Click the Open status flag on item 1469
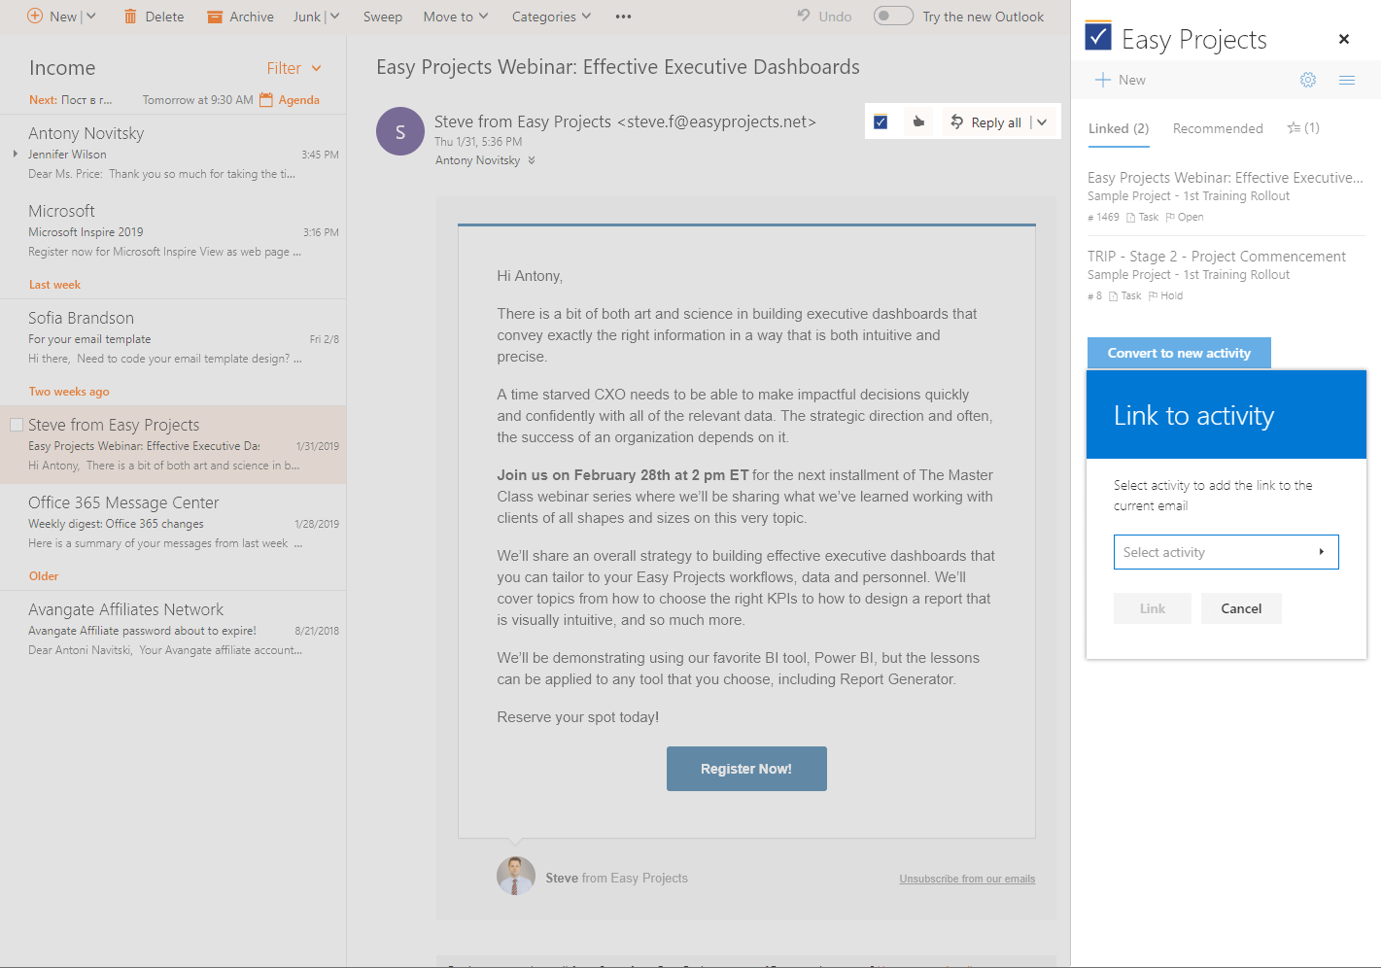This screenshot has width=1382, height=968. point(1170,218)
